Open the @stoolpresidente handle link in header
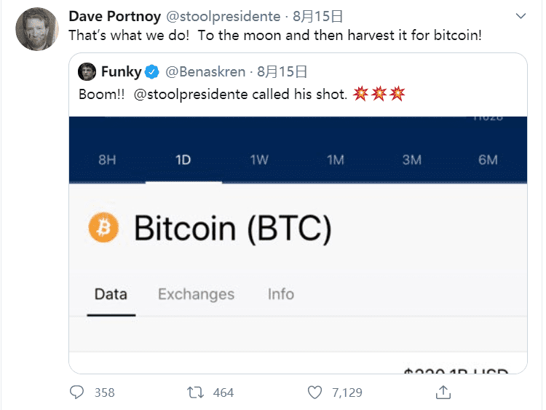546x410 pixels. tap(223, 16)
